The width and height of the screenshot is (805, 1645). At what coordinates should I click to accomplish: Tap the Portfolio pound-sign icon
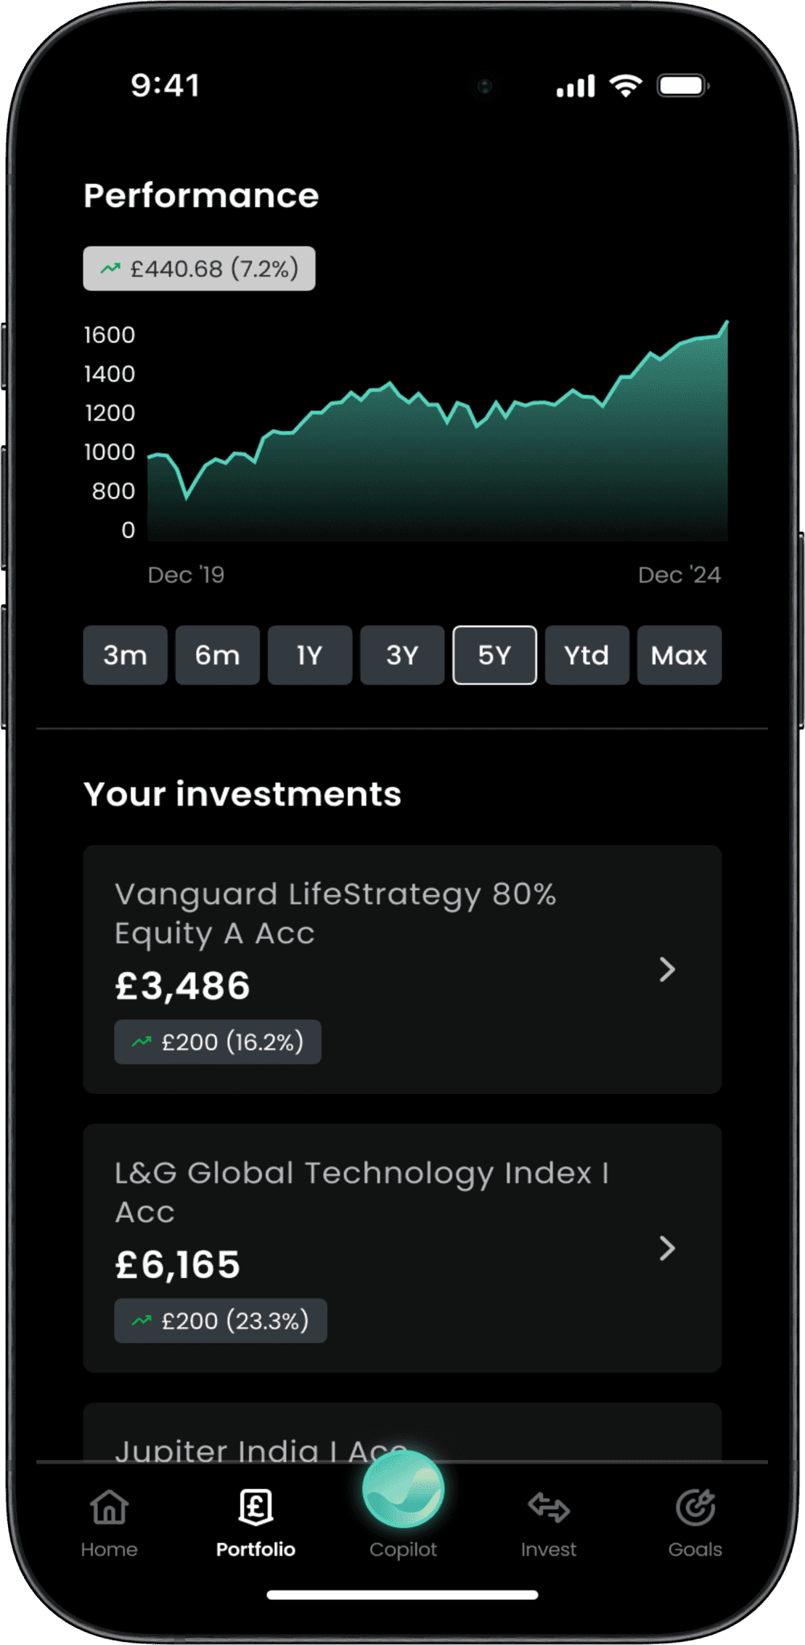tap(255, 1507)
